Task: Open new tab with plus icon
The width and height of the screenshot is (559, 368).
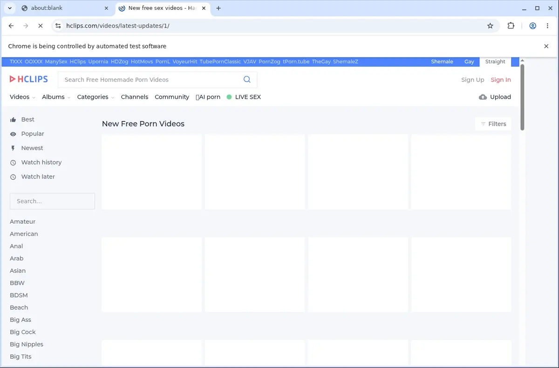Action: point(218,8)
